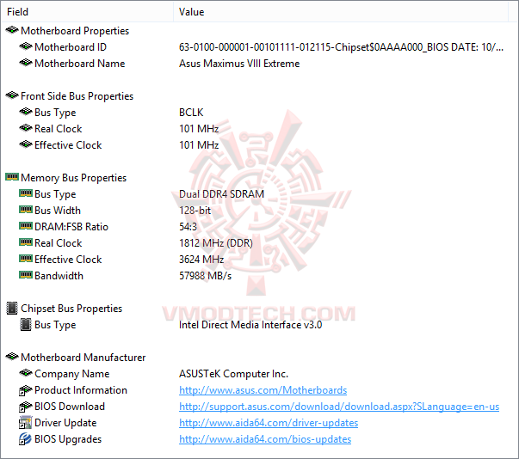This screenshot has width=519, height=459.
Task: Click the BIOS Download row icon
Action: 26,407
